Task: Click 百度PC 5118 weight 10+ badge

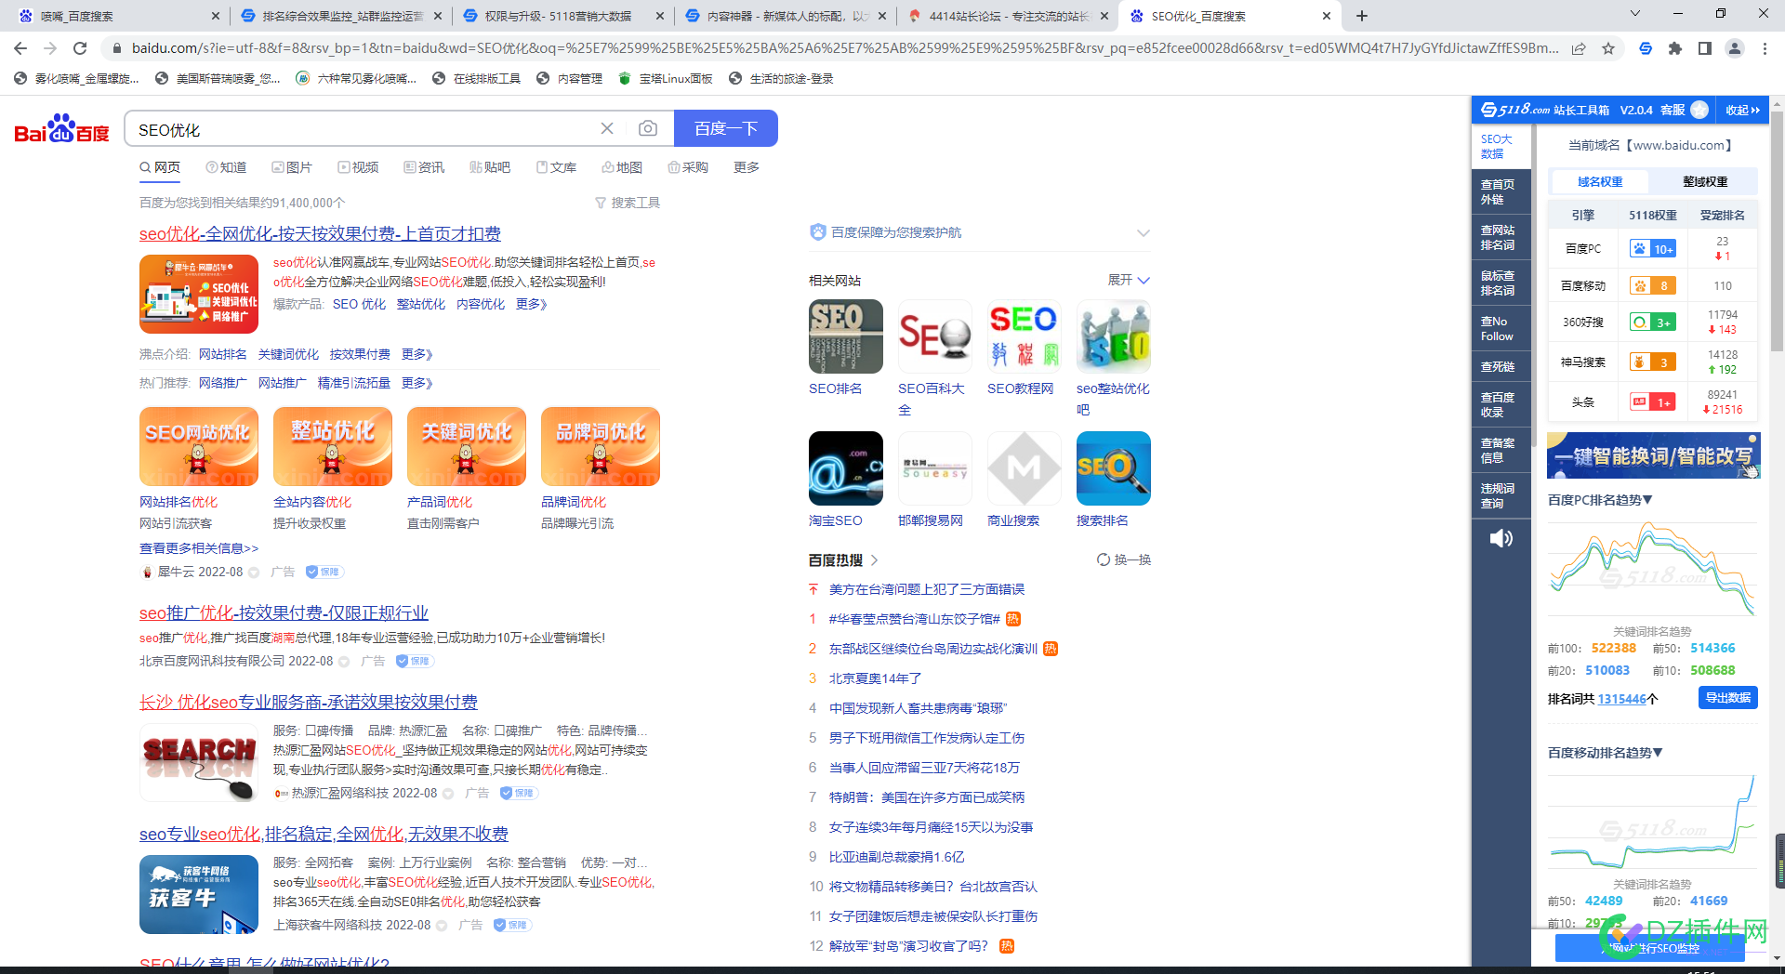Action: 1653,248
